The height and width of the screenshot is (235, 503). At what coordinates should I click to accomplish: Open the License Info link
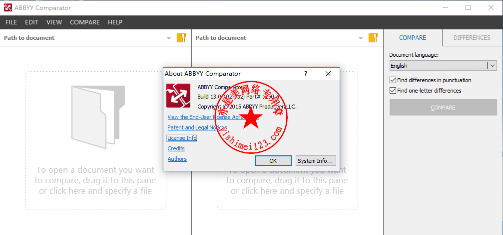tap(182, 138)
